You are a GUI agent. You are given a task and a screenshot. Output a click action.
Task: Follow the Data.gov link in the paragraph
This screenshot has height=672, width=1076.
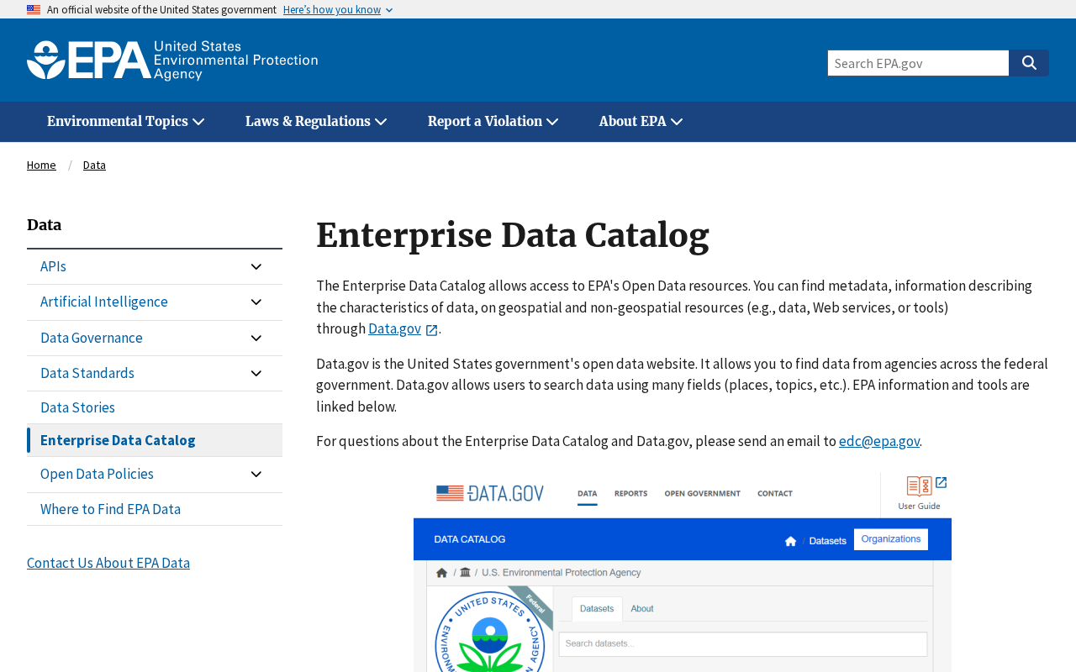pyautogui.click(x=394, y=328)
